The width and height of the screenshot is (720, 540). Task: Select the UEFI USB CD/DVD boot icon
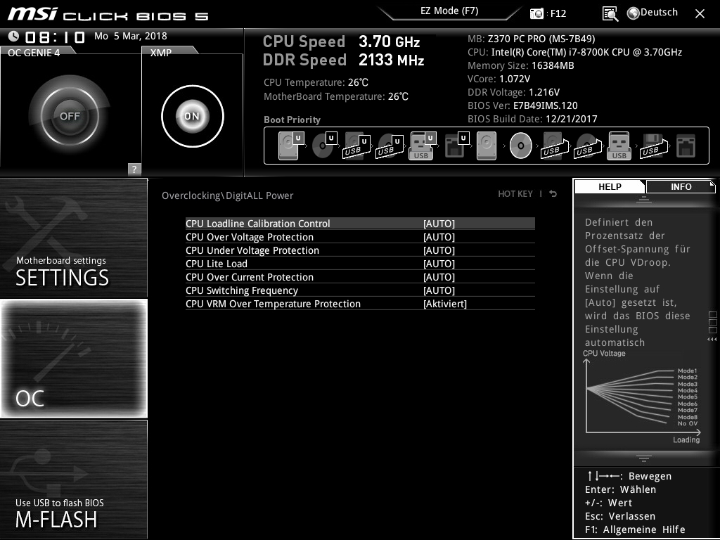tap(390, 146)
